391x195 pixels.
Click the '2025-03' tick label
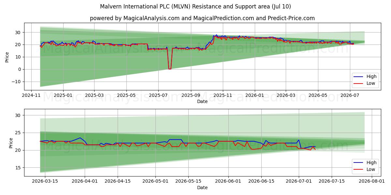point(94,95)
